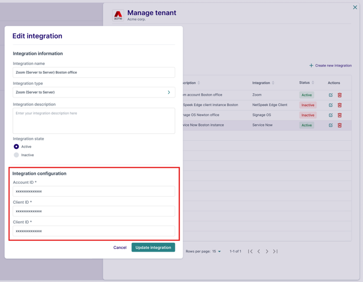Click the Account ID input field
Viewport: 363px width, 282px height.
coord(94,191)
